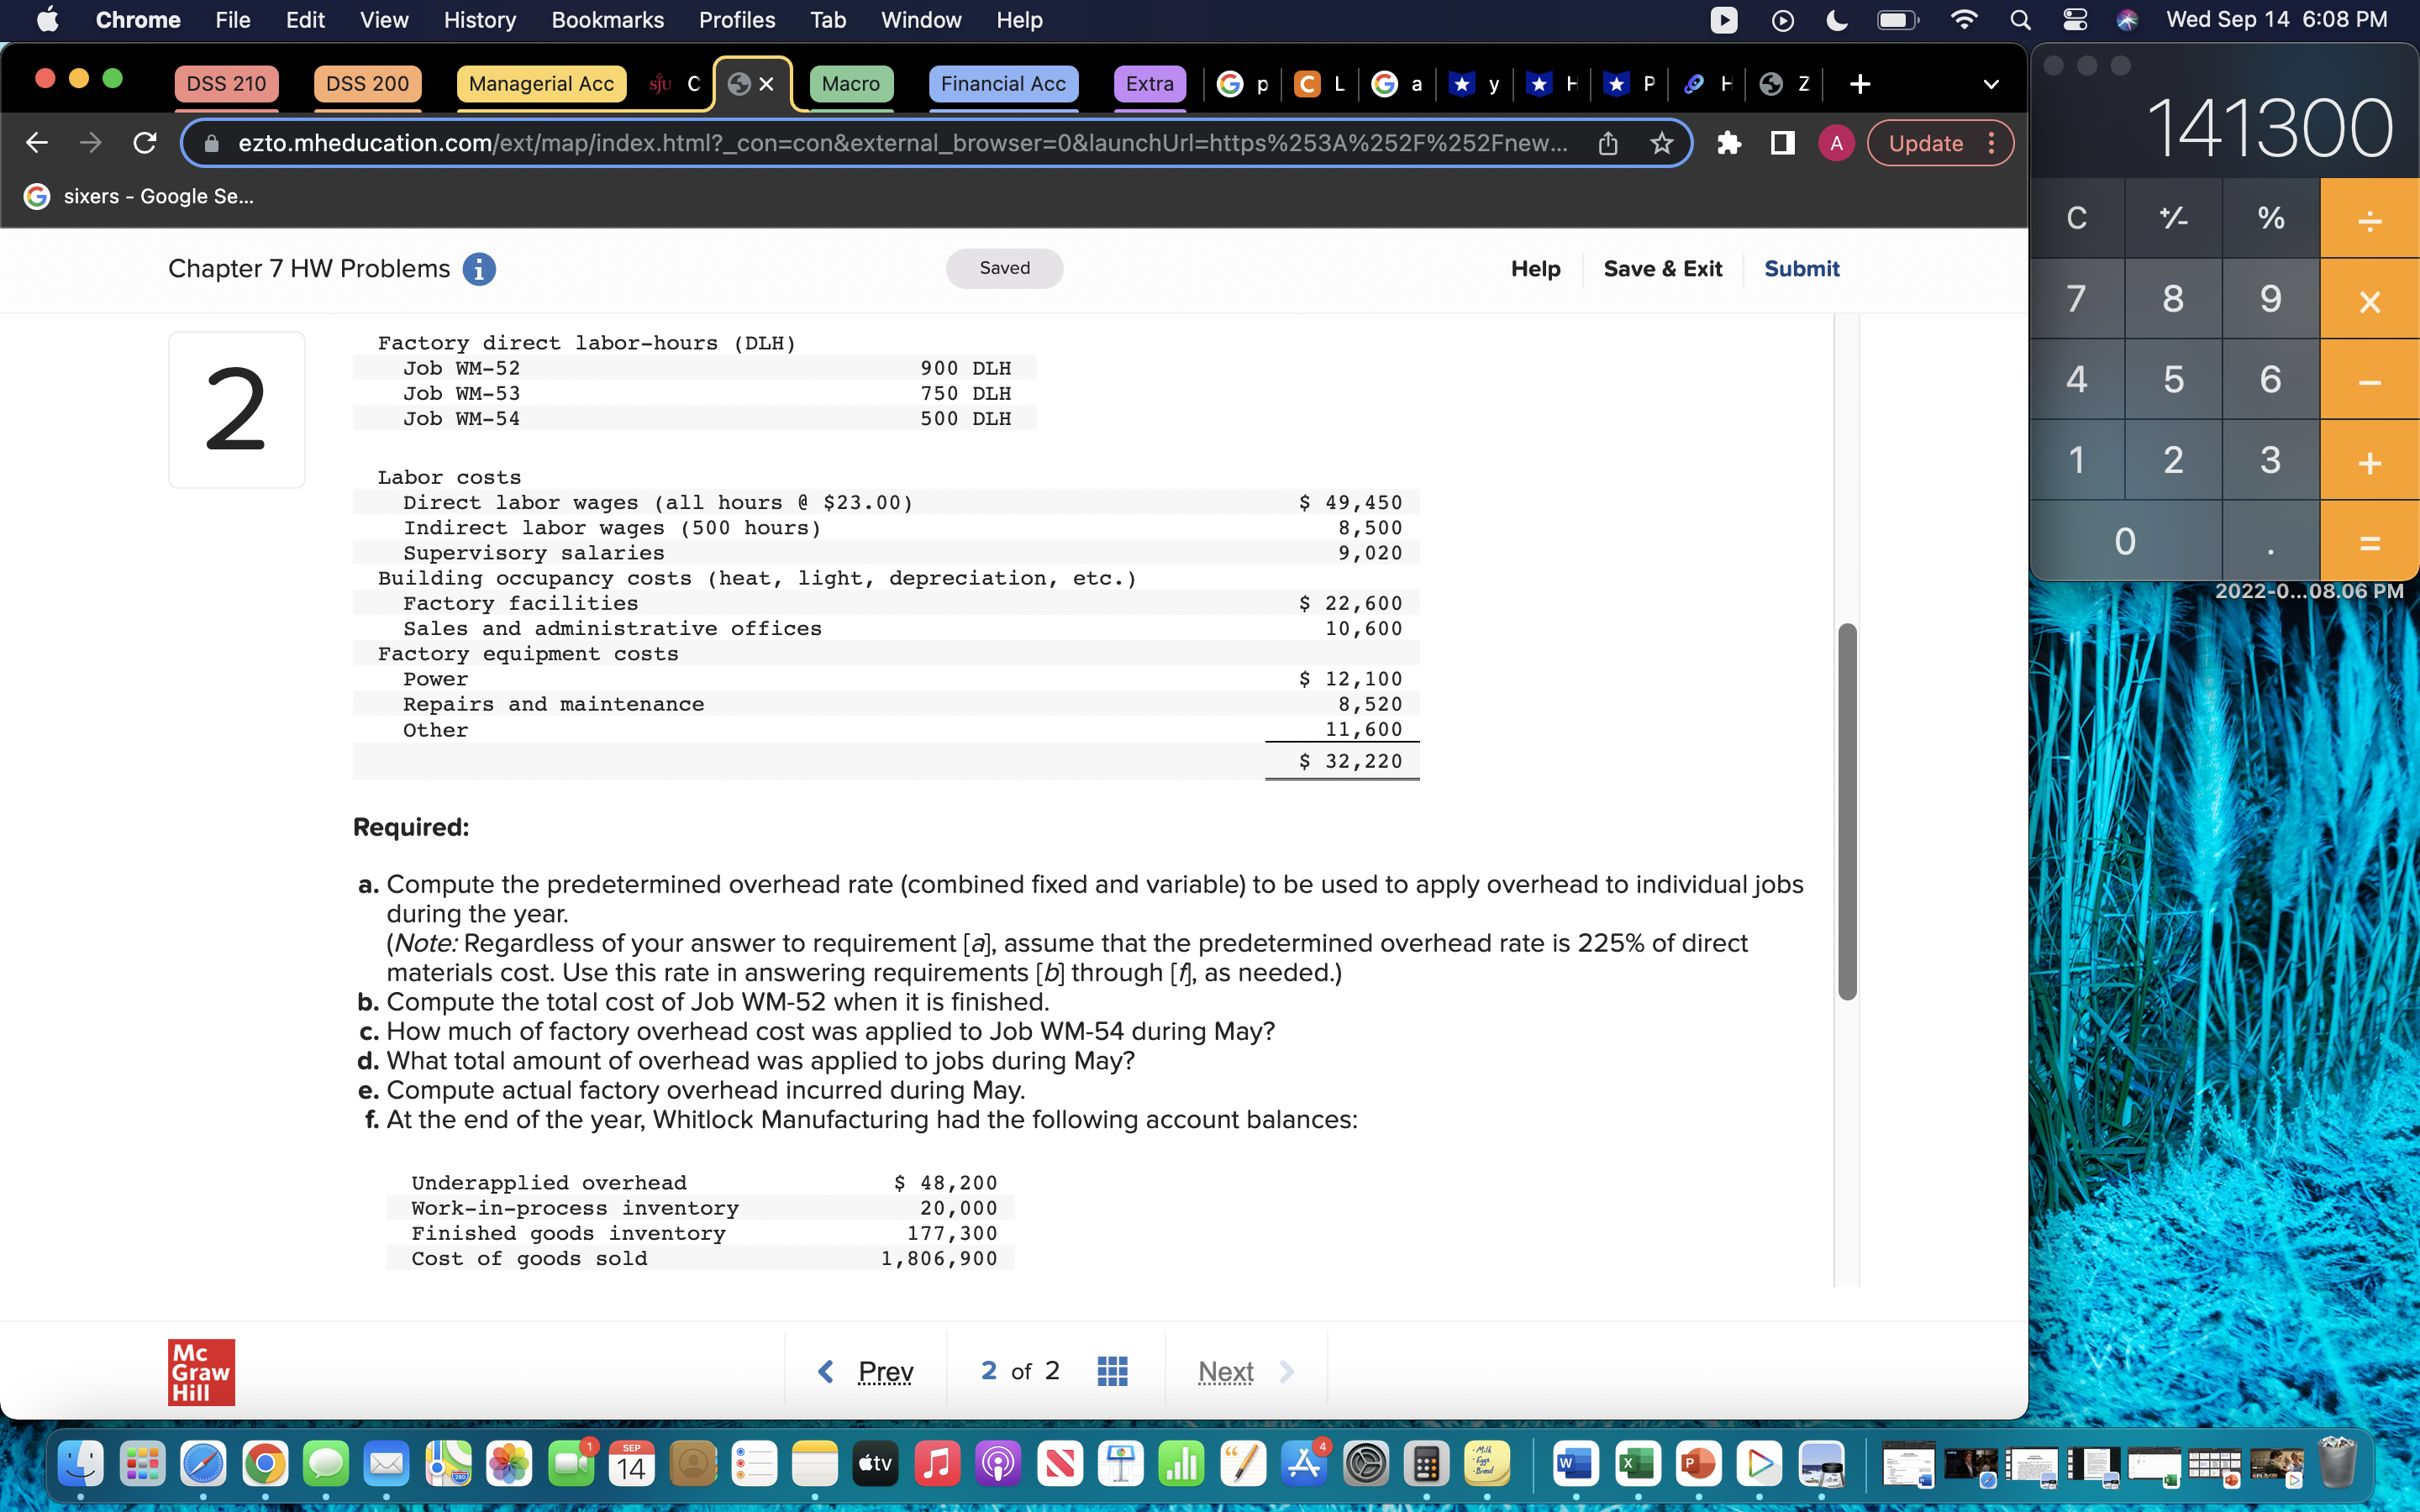
Task: Switch to the Managerial Acc tab group
Action: 541,84
